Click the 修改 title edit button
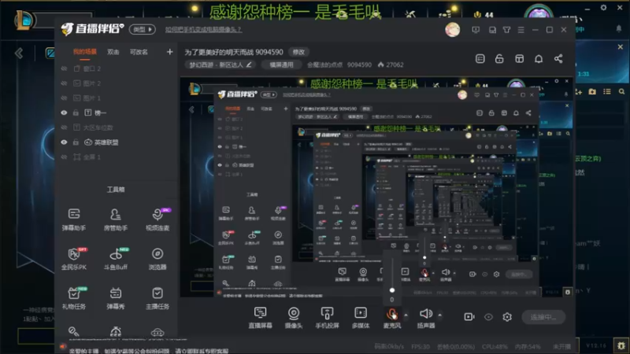Viewport: 630px width, 354px height. [x=298, y=52]
